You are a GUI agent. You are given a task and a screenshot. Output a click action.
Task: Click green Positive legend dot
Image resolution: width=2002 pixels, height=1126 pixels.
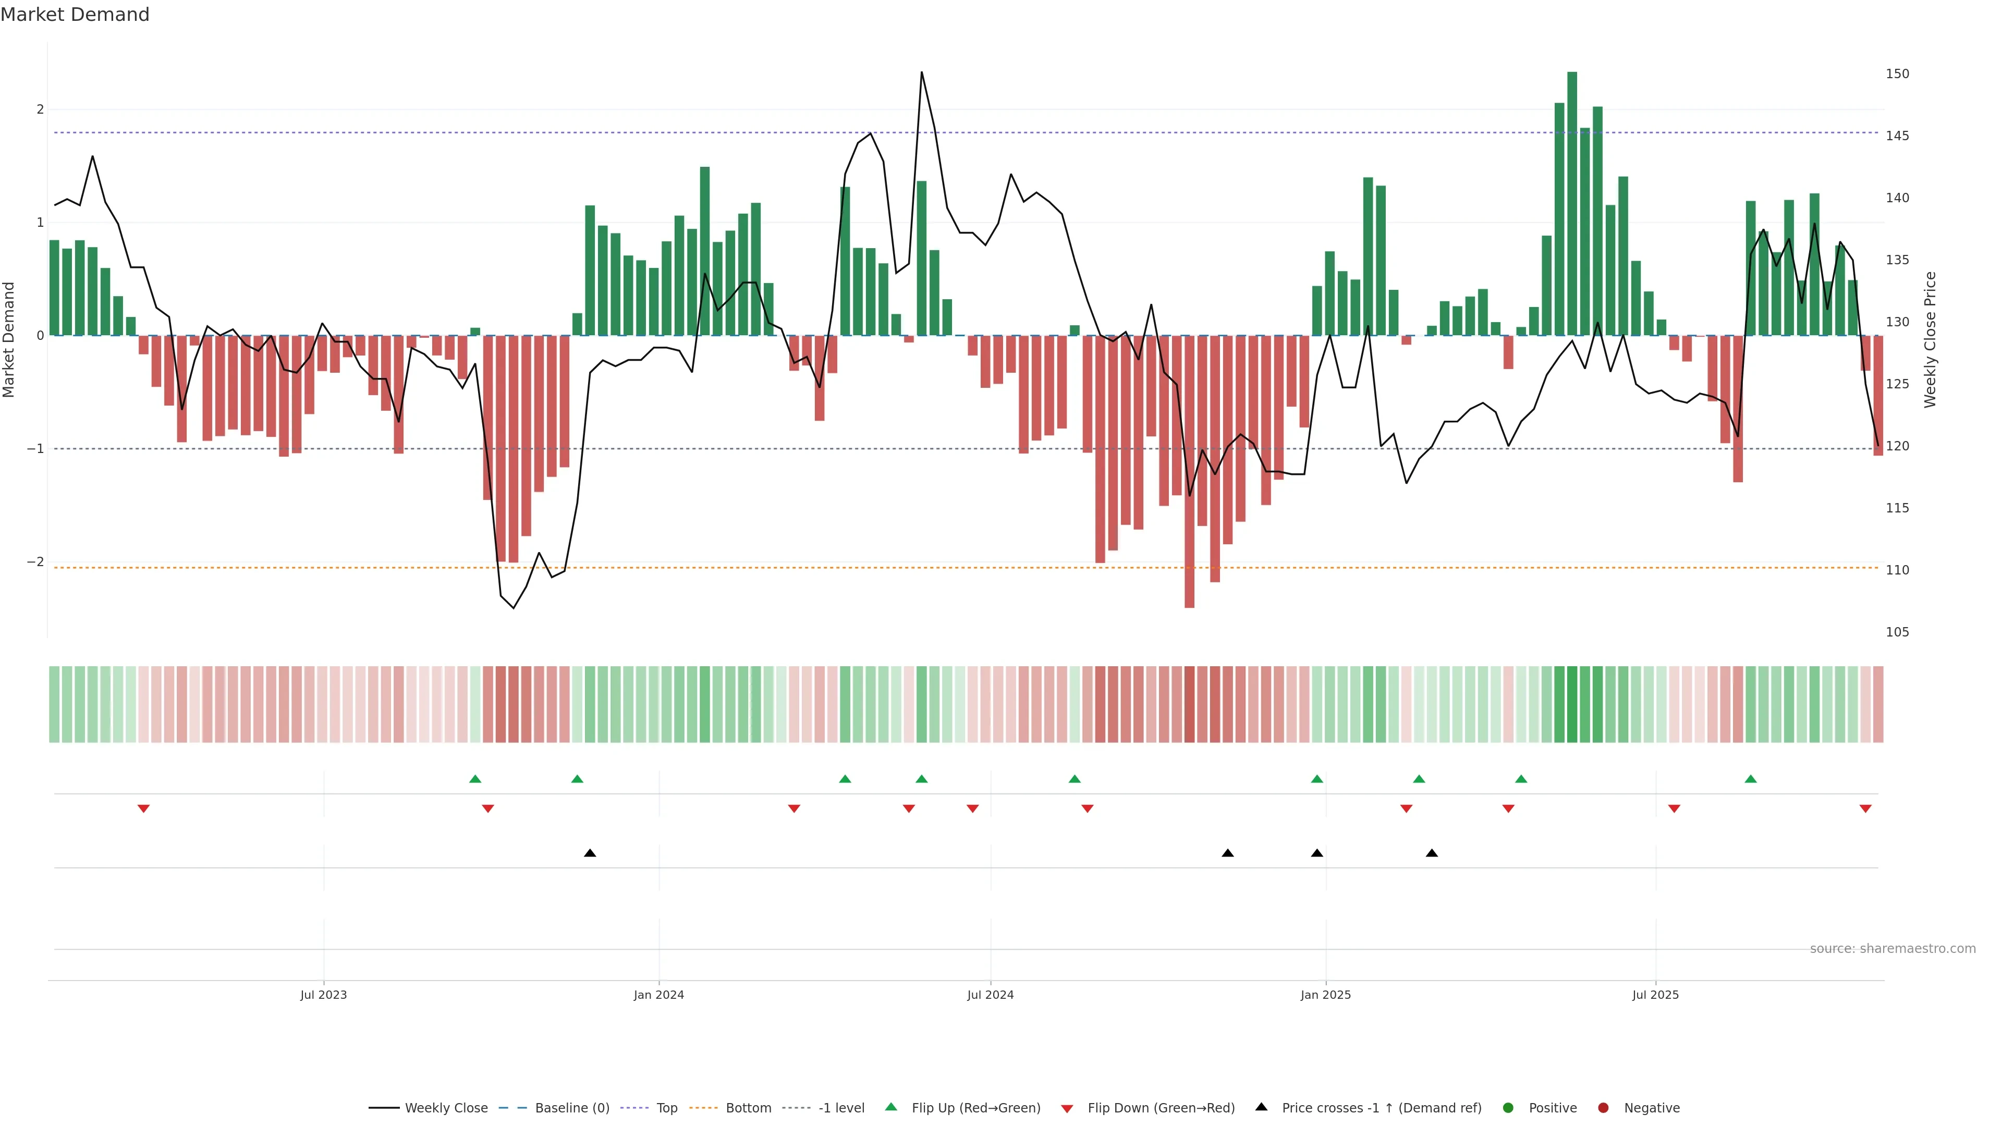[1508, 1107]
